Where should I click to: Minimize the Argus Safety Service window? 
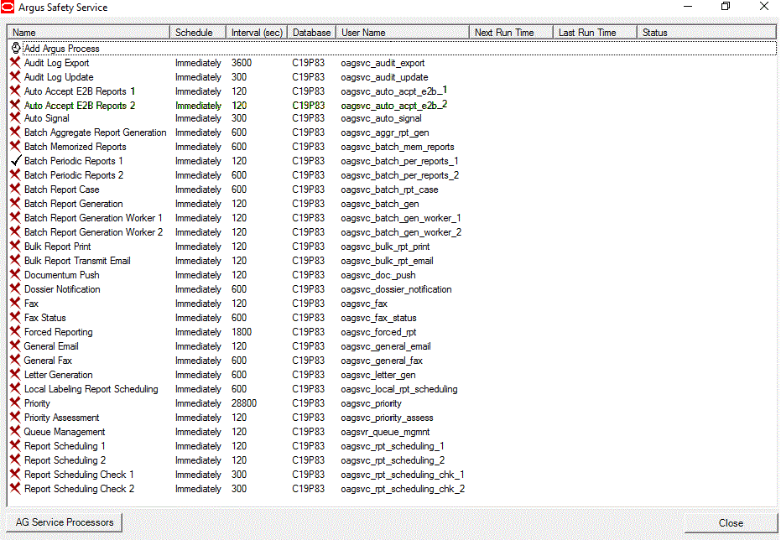point(688,7)
